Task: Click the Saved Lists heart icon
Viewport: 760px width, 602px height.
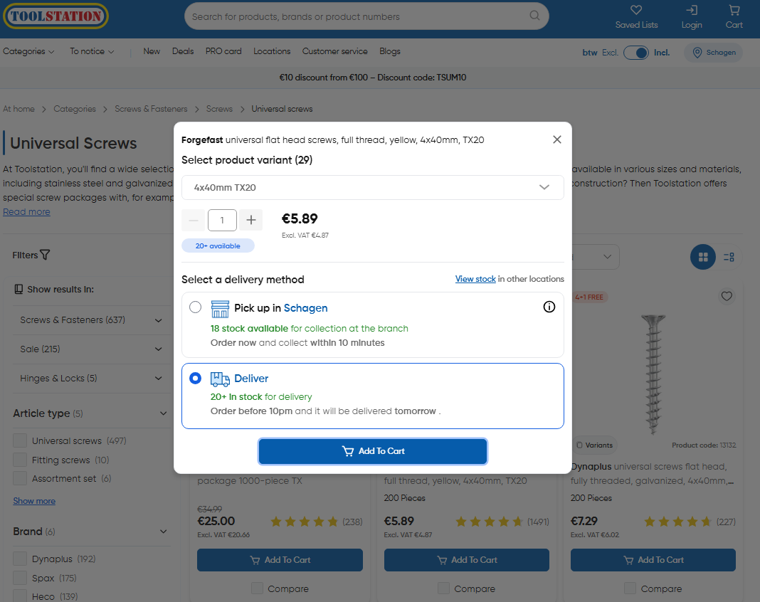Action: coord(636,10)
